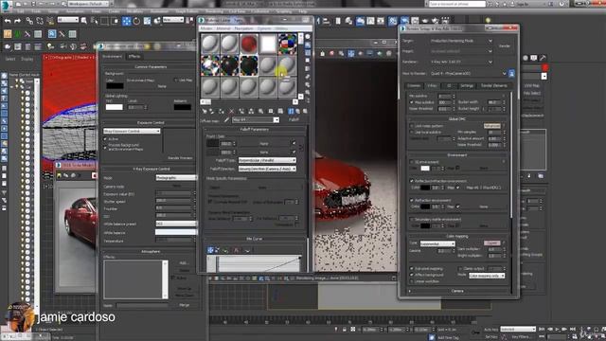This screenshot has width=606, height=341.
Task: Select the white material sample slot
Action: 268,44
